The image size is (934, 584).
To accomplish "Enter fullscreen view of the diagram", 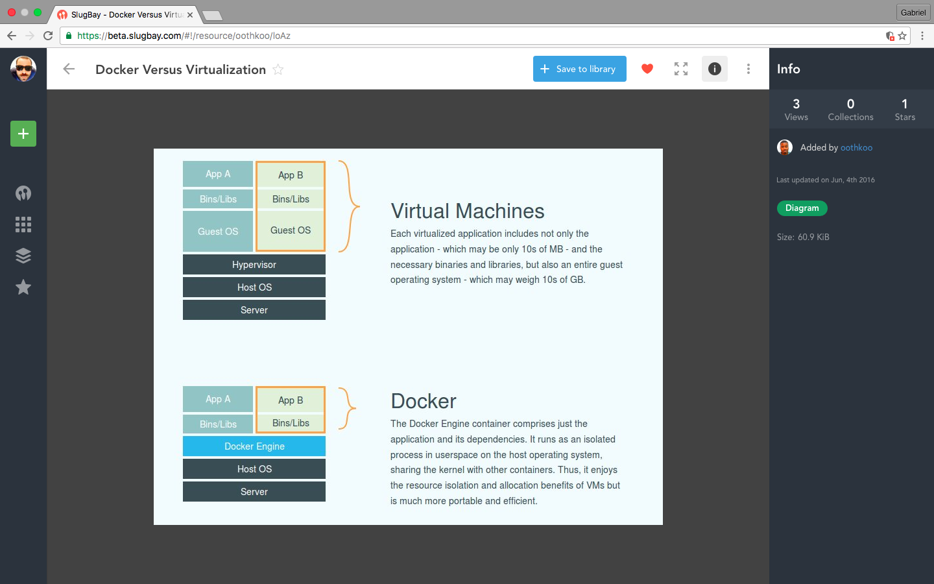I will [x=680, y=69].
